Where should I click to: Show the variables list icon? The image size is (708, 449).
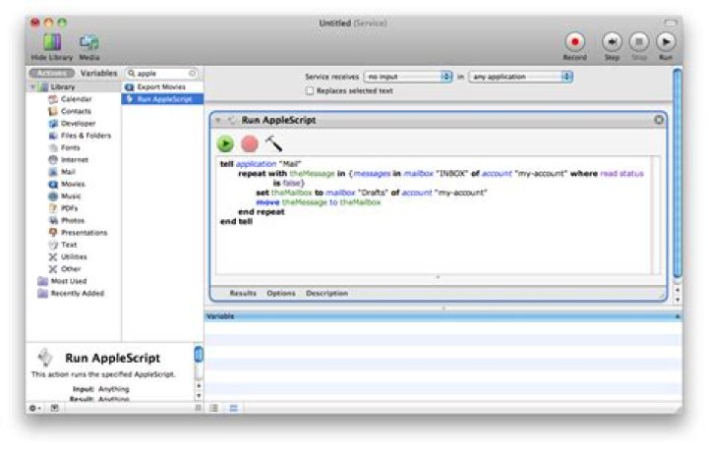coord(233,408)
